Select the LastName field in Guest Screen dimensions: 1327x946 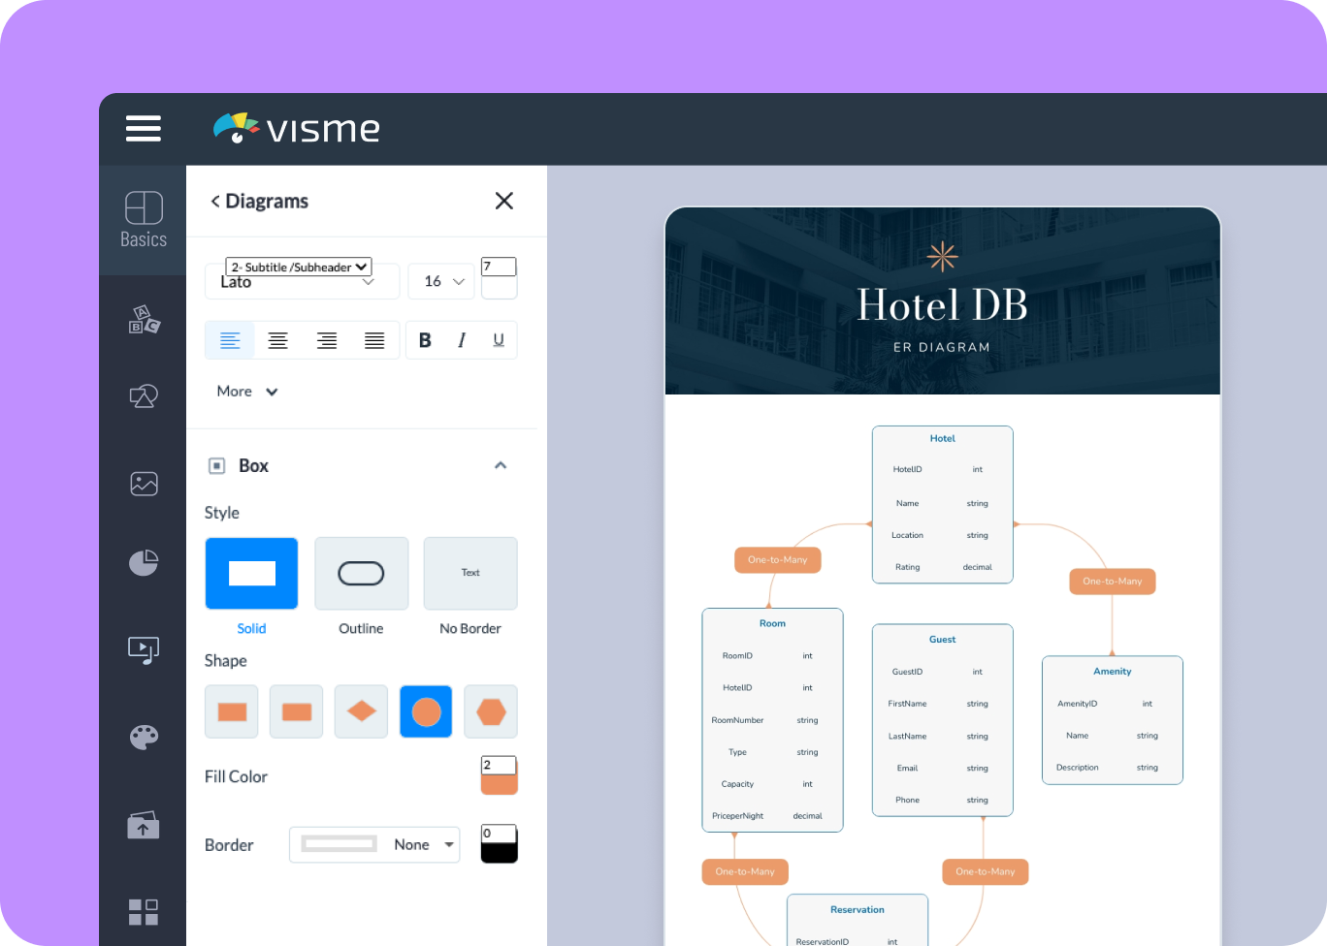[x=908, y=737]
